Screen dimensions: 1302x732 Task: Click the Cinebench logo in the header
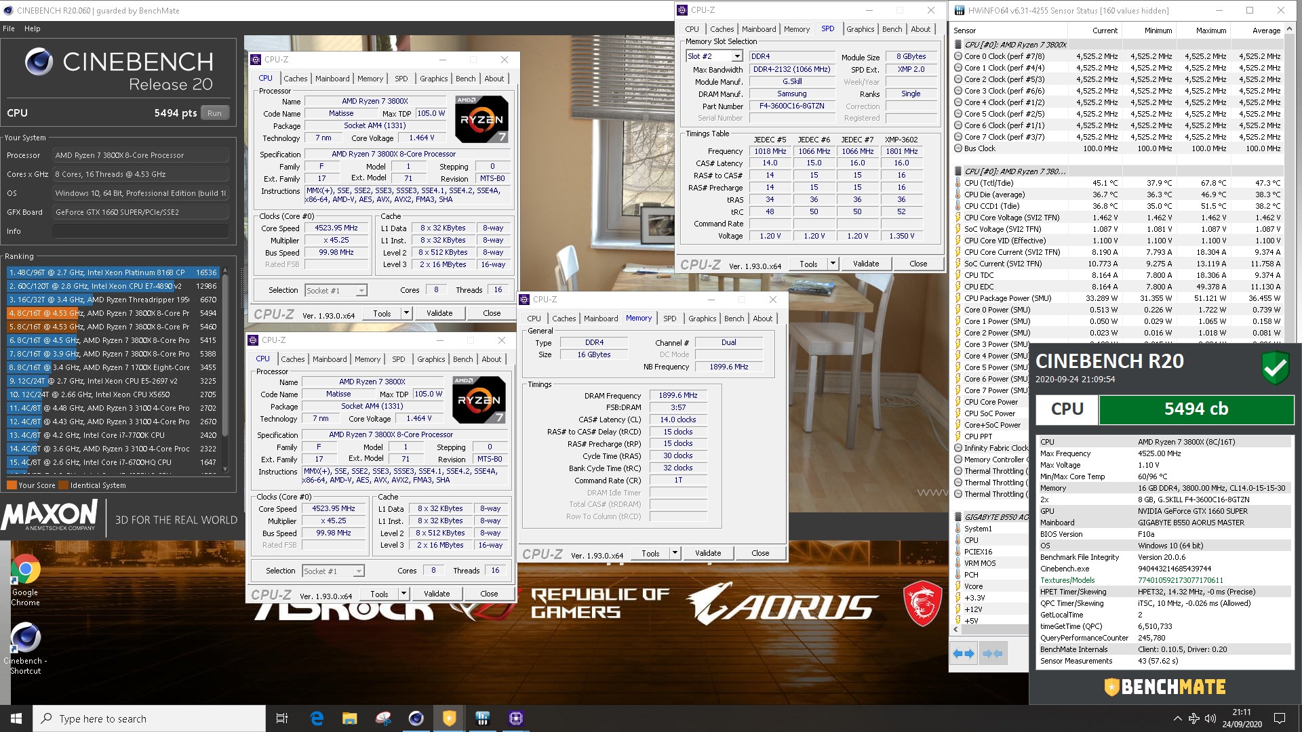coord(39,62)
